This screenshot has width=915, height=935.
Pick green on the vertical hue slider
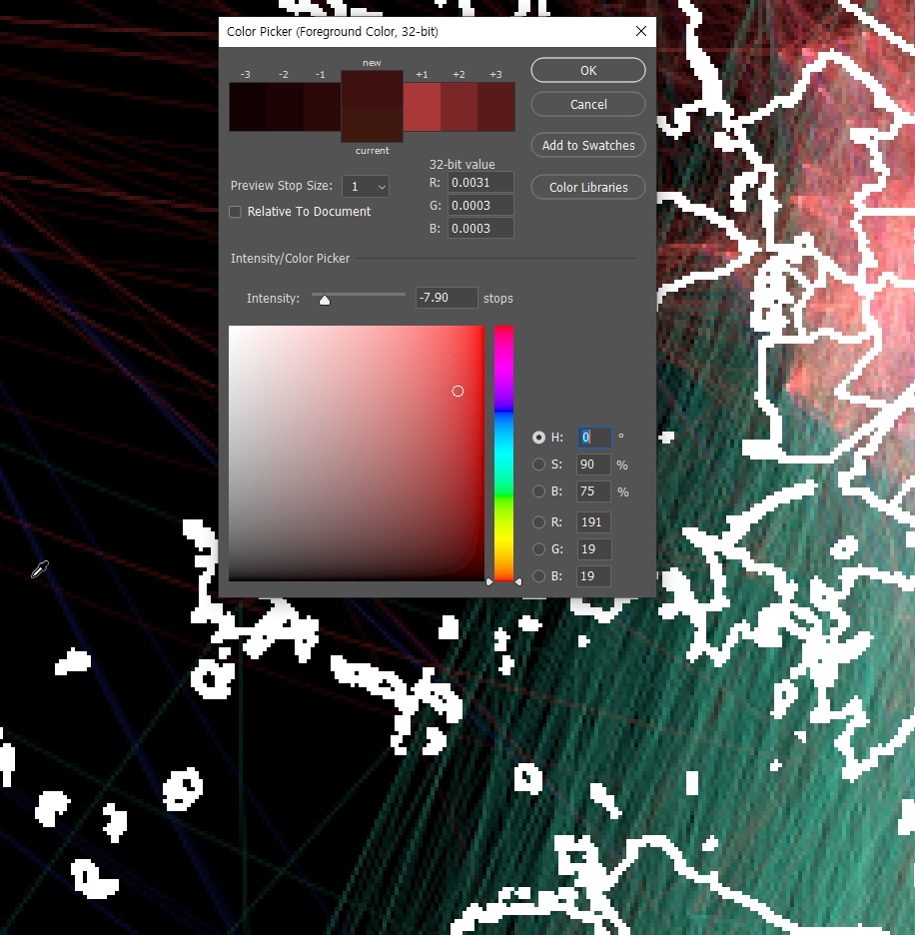click(503, 496)
